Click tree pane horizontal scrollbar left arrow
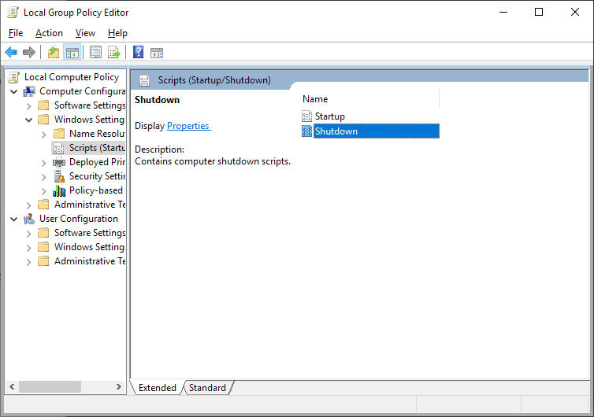This screenshot has width=594, height=417. coord(12,387)
